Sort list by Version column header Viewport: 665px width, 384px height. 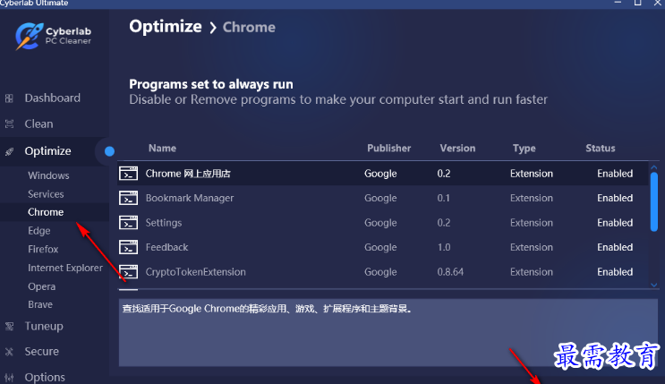(457, 148)
